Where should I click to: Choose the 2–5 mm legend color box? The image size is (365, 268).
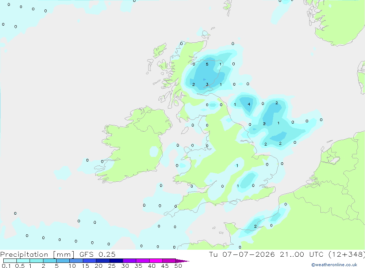tap(50, 261)
